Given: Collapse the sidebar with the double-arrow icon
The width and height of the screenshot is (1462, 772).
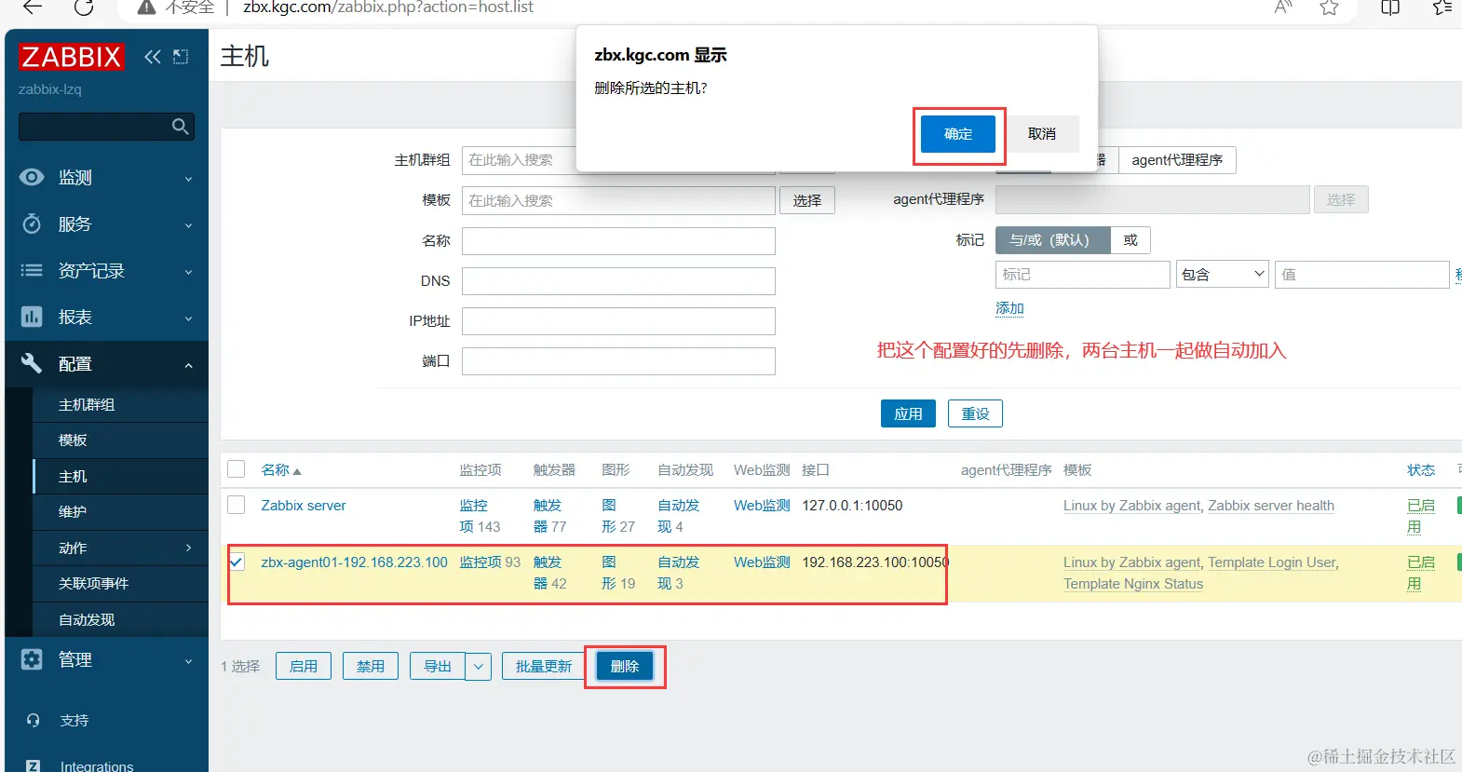Looking at the screenshot, I should pos(153,57).
